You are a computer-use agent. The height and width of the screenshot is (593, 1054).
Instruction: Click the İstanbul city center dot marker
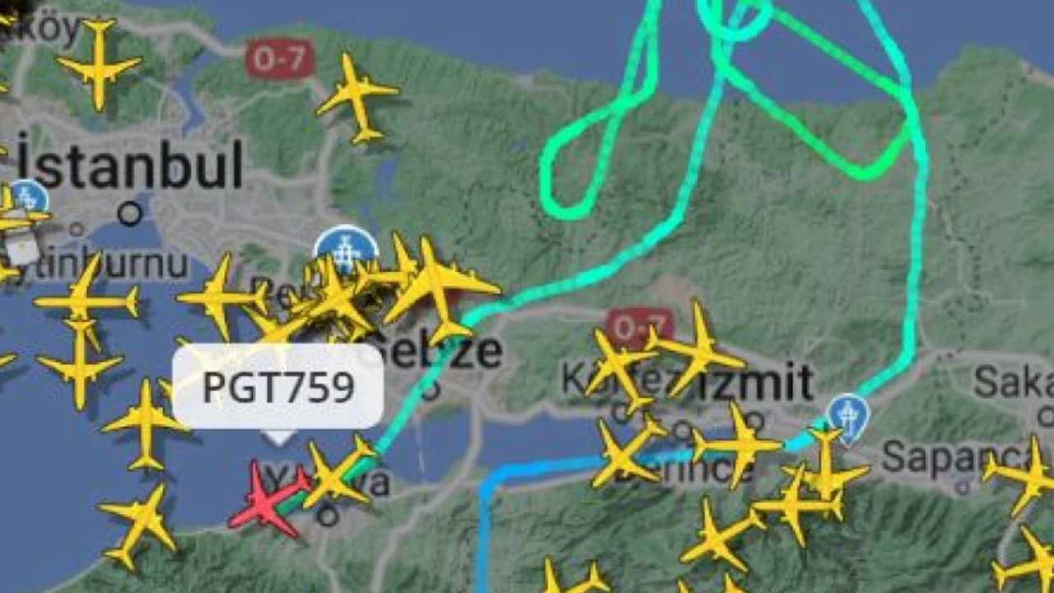pyautogui.click(x=129, y=214)
